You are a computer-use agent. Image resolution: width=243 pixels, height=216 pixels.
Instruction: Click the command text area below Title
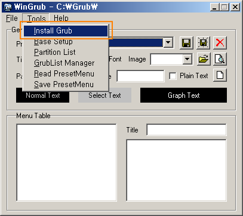(176, 171)
